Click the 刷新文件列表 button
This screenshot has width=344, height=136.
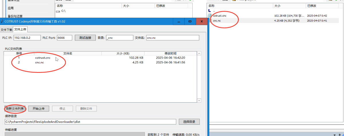point(15,109)
